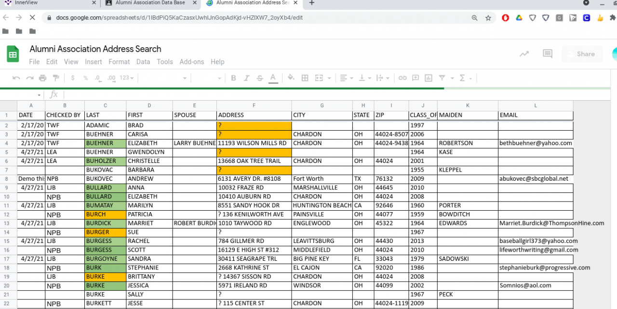Toggle italic formatting

247,78
